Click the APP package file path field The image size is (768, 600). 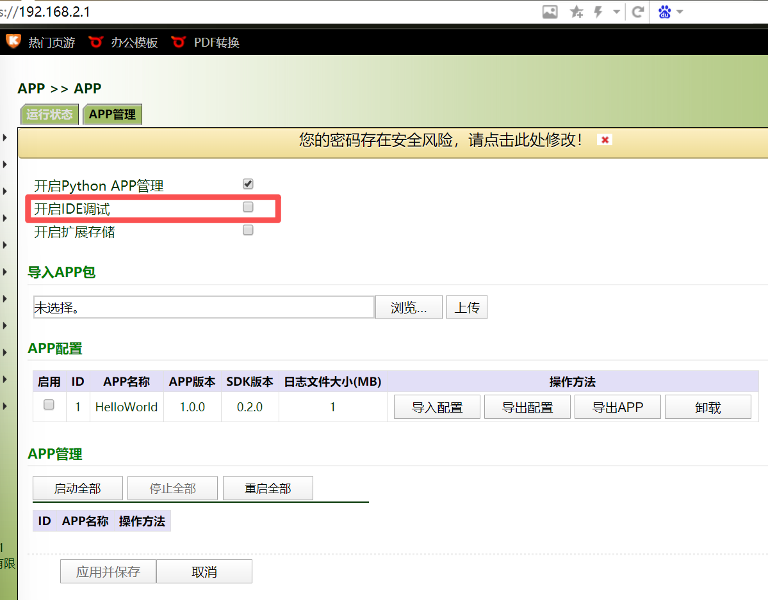tap(203, 308)
